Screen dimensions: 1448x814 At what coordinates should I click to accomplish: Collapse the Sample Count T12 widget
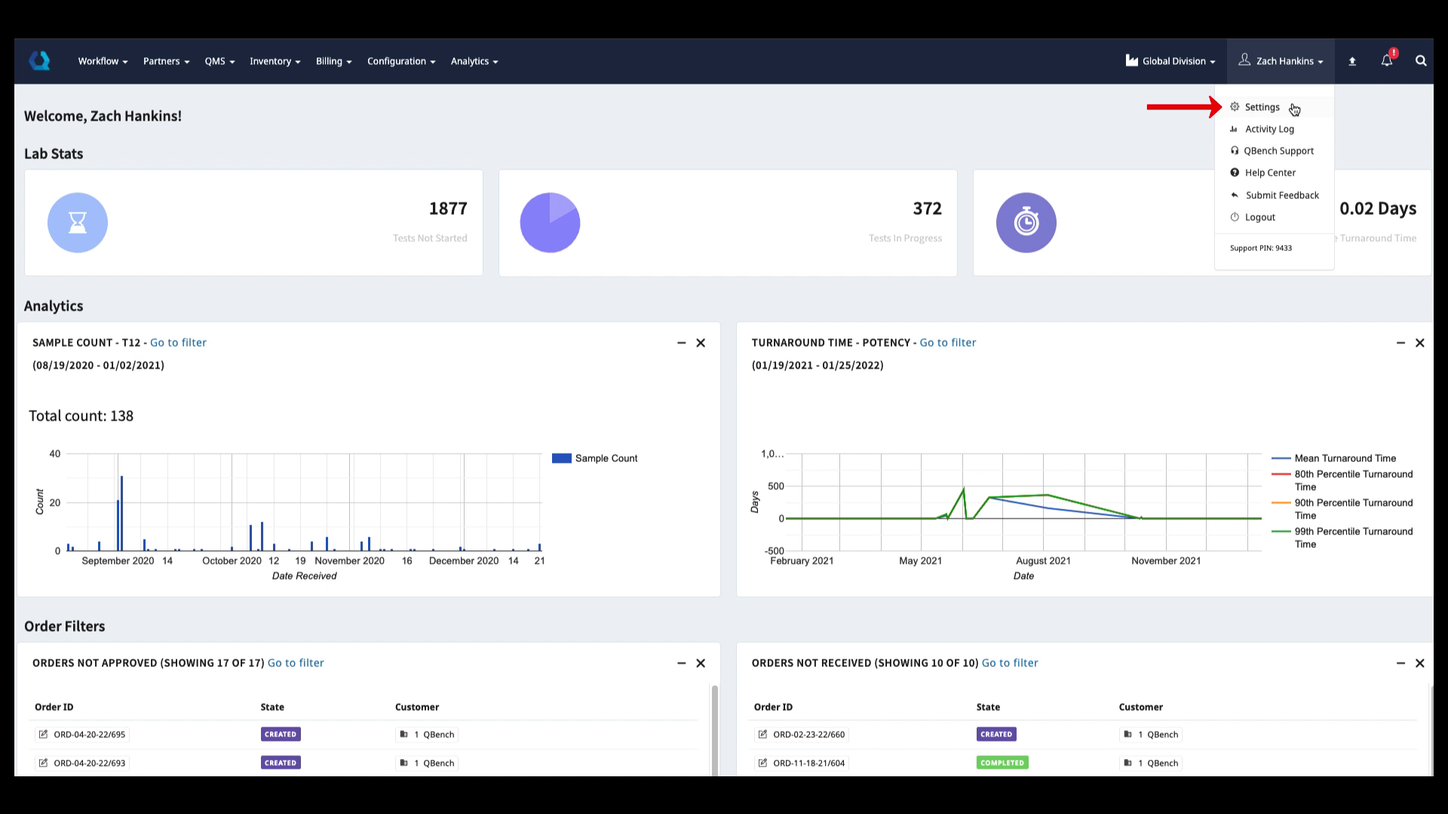pyautogui.click(x=681, y=343)
